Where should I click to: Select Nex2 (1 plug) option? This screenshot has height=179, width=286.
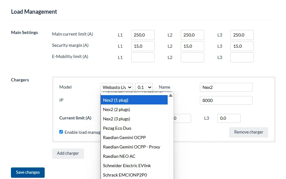coord(134,100)
